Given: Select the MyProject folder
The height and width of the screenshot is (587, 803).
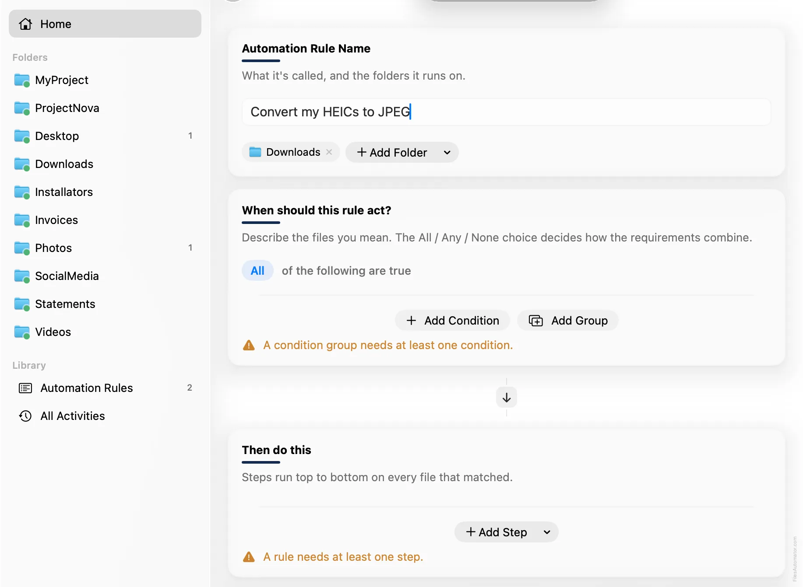Looking at the screenshot, I should coord(105,80).
